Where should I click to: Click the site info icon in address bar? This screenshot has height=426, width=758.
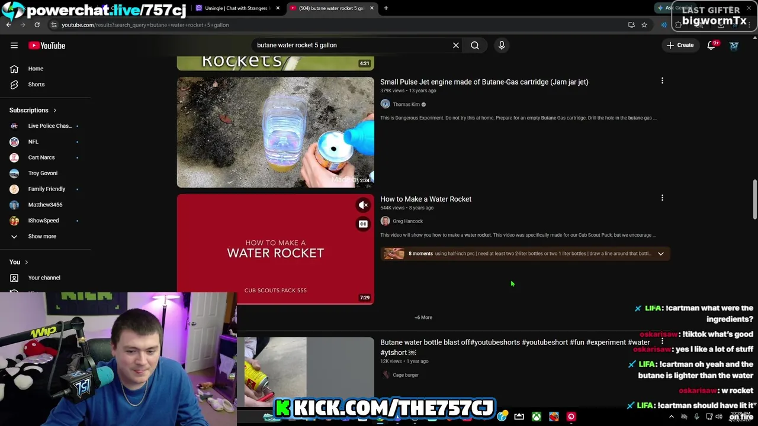54,25
